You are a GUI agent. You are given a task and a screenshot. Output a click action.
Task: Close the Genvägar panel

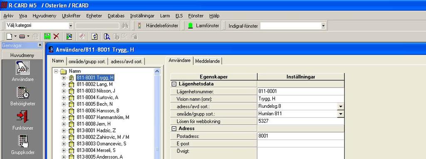point(40,45)
